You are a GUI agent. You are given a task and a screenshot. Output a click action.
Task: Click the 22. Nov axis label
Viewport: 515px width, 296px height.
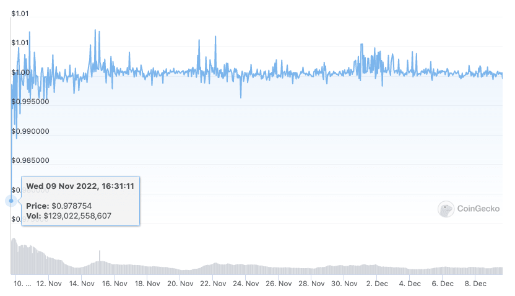[213, 284]
